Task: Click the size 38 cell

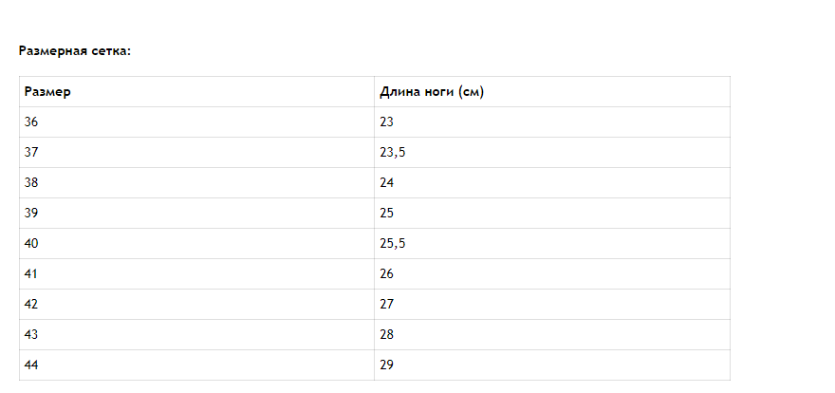Action: [x=33, y=183]
